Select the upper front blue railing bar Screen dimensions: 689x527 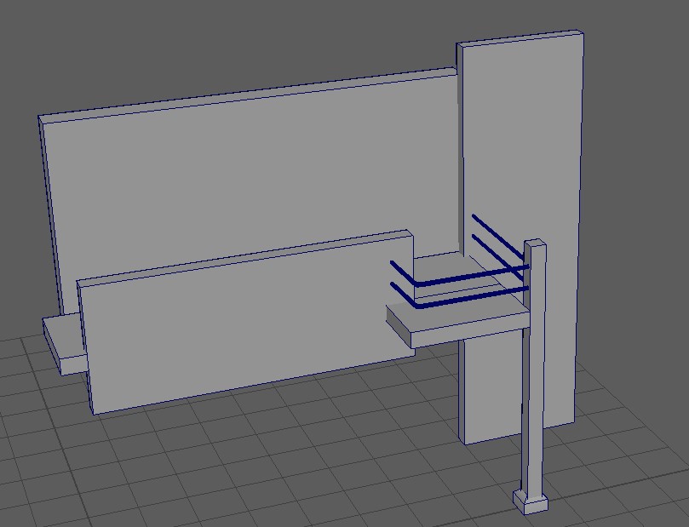459,275
